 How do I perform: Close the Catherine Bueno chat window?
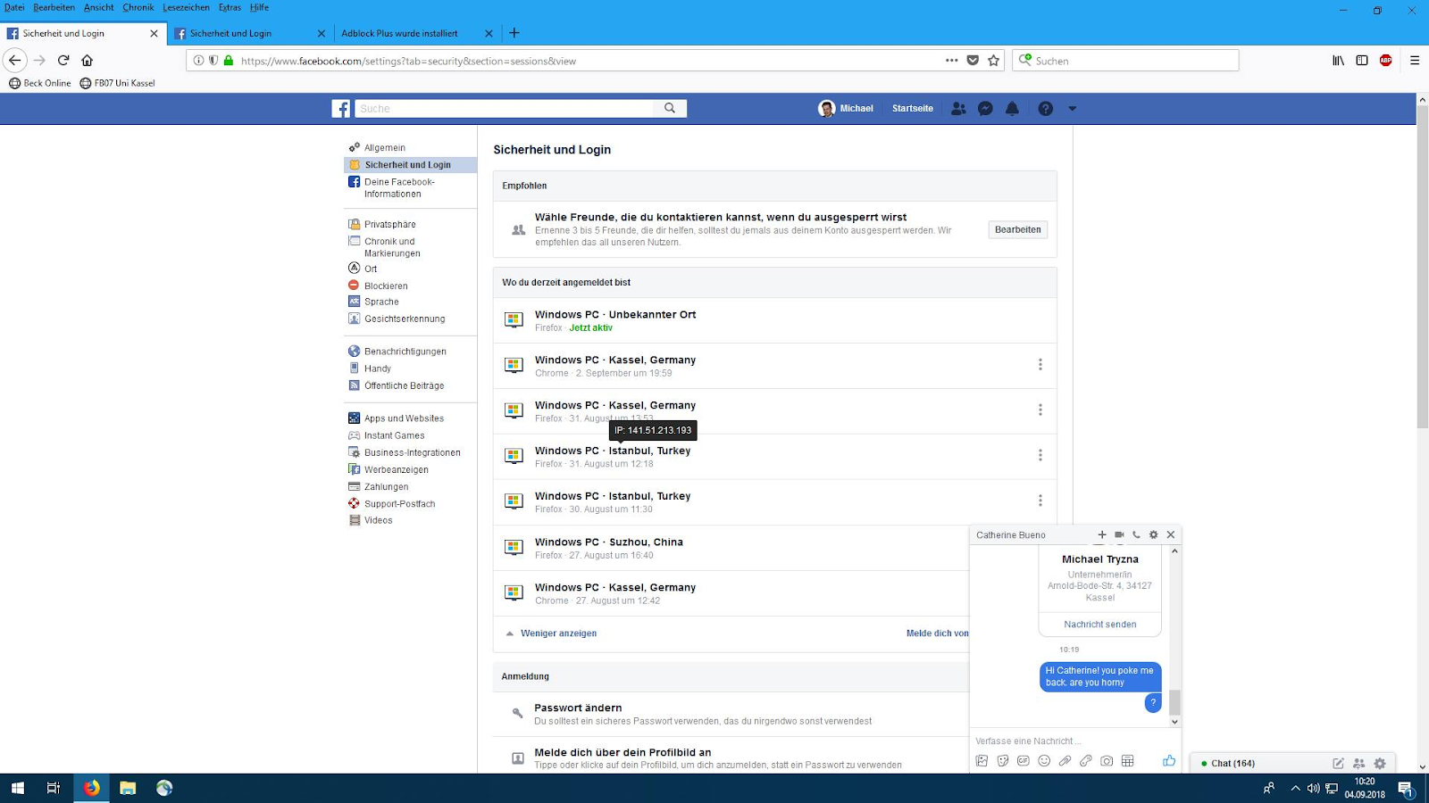click(1171, 535)
